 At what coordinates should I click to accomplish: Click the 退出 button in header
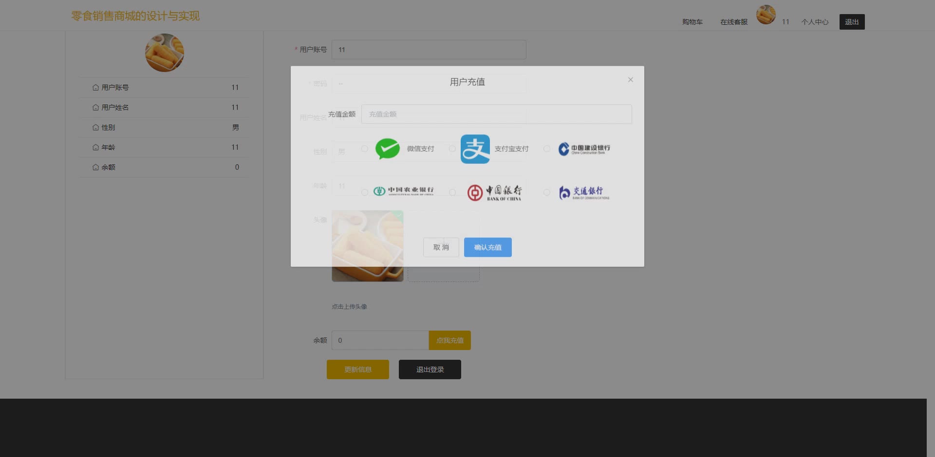coord(852,22)
